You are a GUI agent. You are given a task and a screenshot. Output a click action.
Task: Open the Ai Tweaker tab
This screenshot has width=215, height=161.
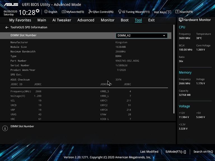tap(62, 20)
